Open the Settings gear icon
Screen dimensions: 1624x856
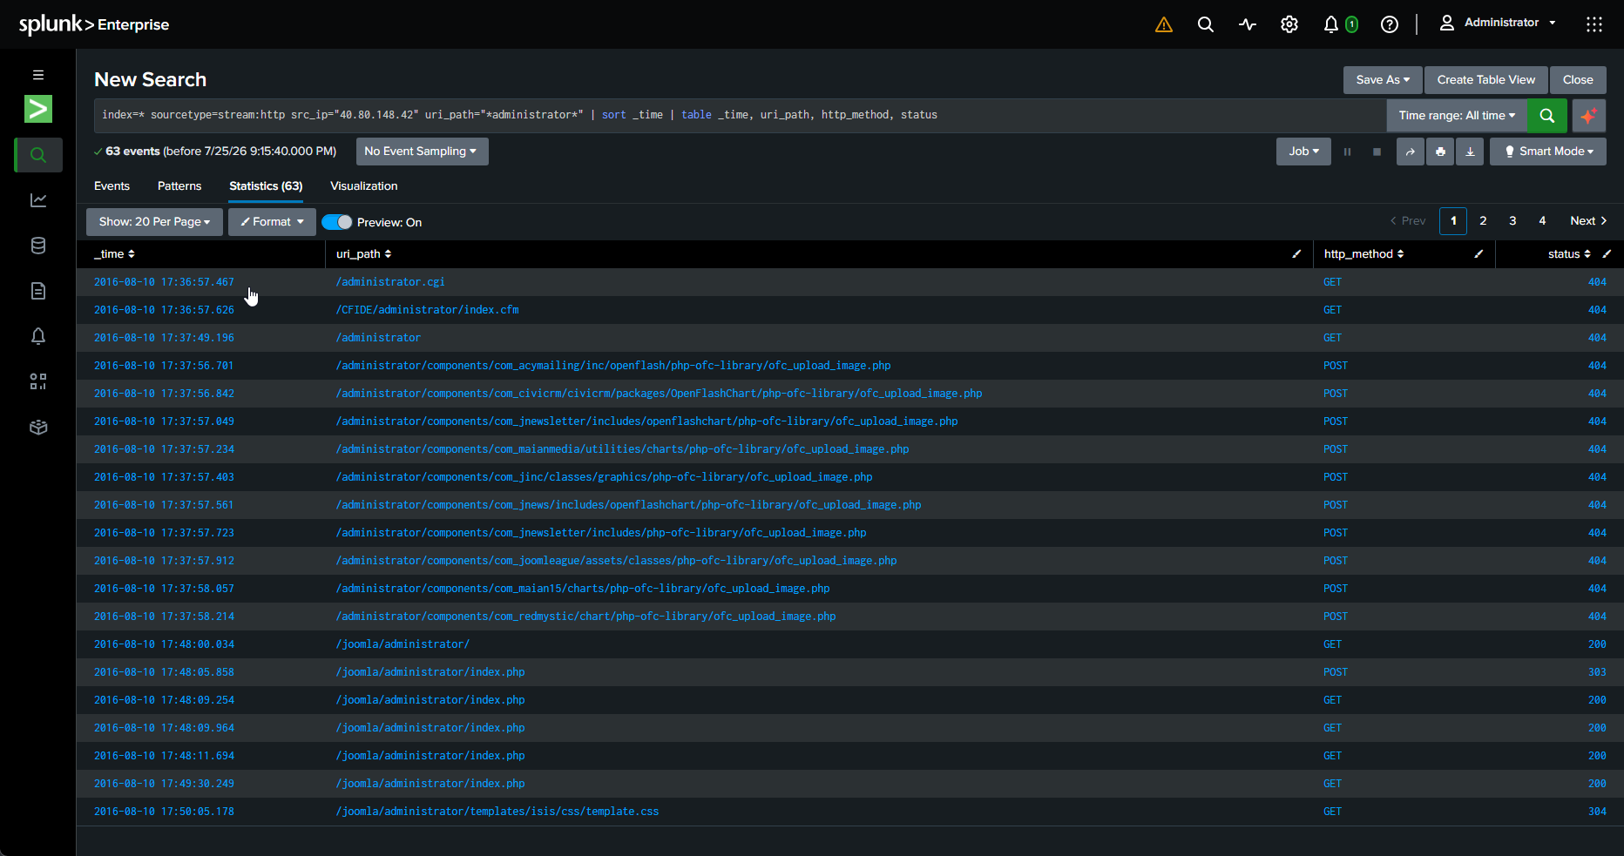(1289, 24)
